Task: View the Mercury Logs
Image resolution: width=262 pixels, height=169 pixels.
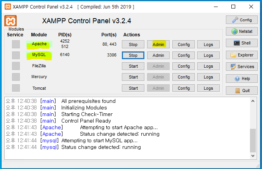Action: coord(208,77)
